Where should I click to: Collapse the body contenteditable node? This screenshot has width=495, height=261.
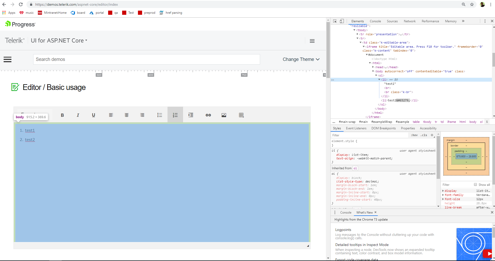[x=373, y=71]
